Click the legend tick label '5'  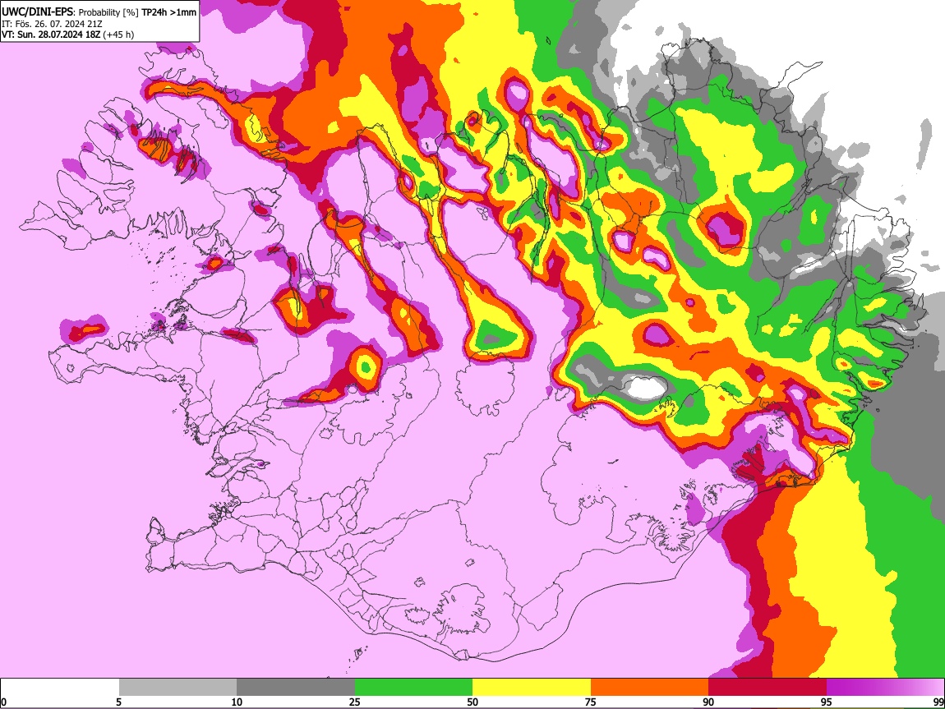(118, 702)
